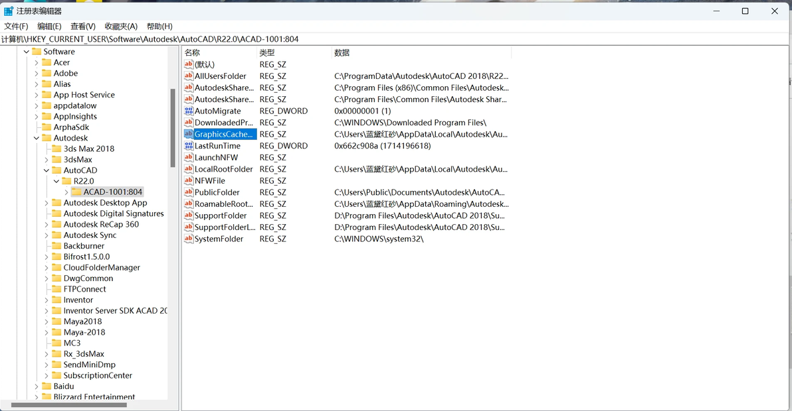
Task: Collapse the AutoCAD tree node
Action: coord(47,170)
